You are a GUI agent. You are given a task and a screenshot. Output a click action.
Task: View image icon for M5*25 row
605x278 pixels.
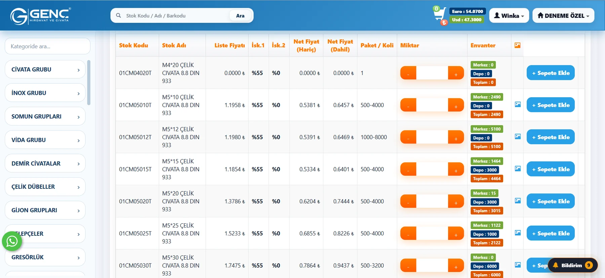tap(518, 233)
